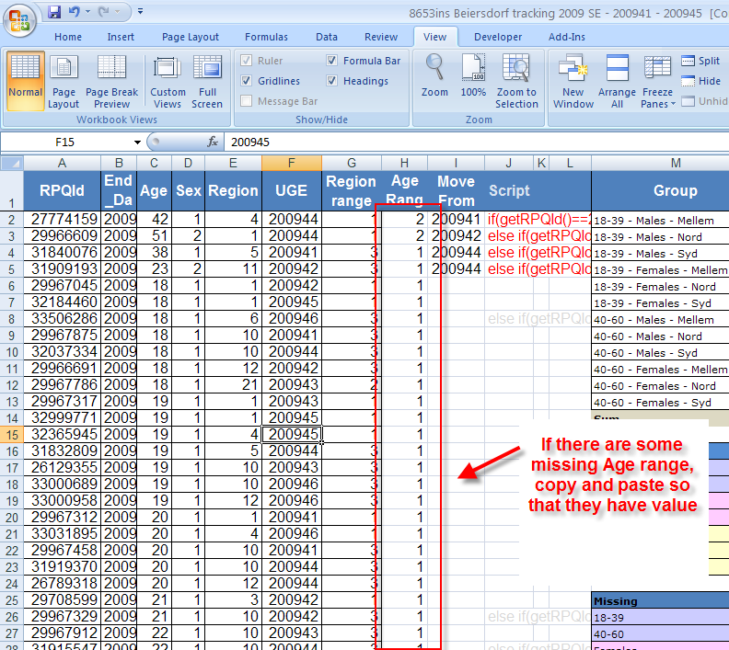The width and height of the screenshot is (729, 650).
Task: Open the Formulas ribbon tab
Action: tap(266, 37)
